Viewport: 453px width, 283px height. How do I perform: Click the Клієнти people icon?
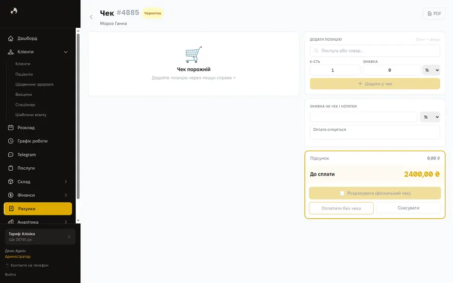click(x=11, y=52)
